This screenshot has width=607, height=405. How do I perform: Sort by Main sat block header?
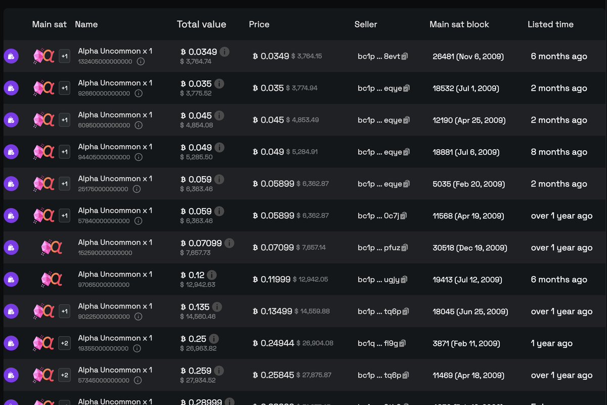point(459,24)
